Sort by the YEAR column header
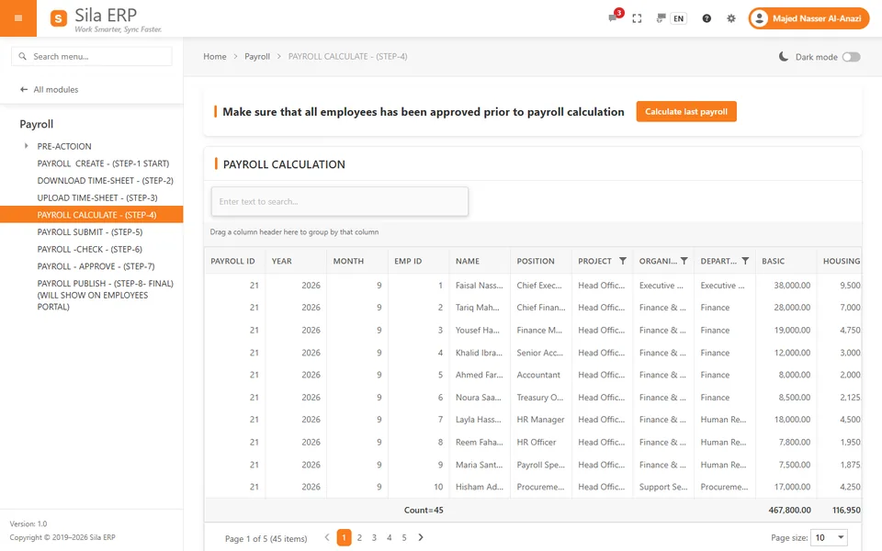Image resolution: width=882 pixels, height=551 pixels. pyautogui.click(x=296, y=261)
